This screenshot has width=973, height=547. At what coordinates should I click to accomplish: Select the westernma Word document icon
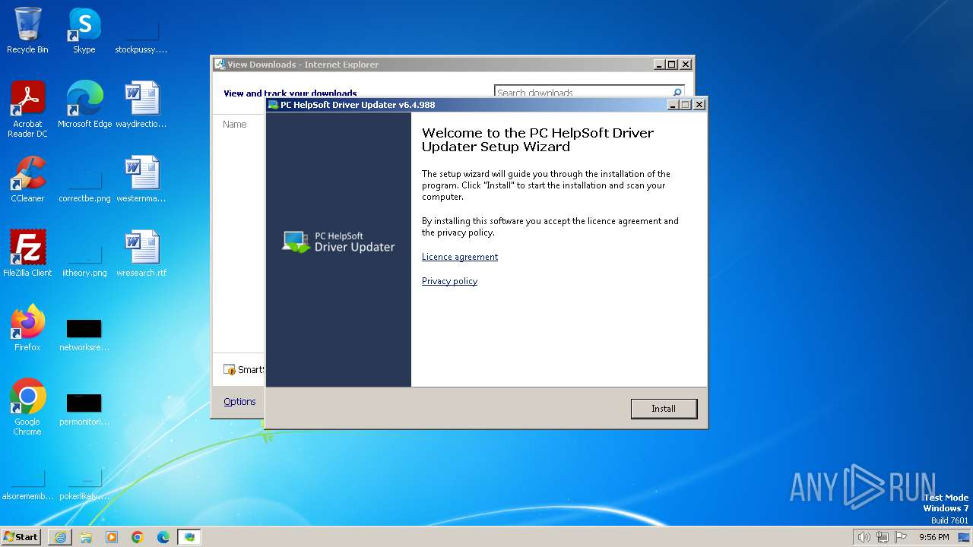coord(141,179)
